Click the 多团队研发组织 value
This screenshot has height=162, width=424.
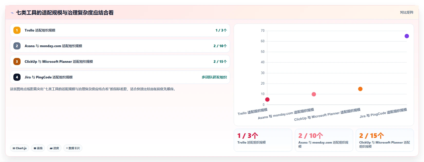(214, 77)
